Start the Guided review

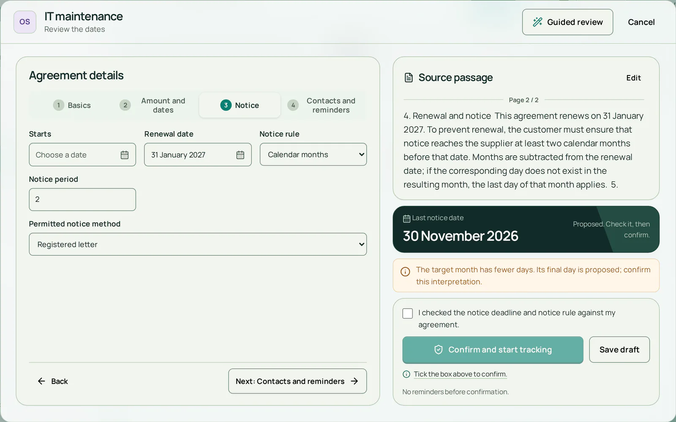[567, 22]
